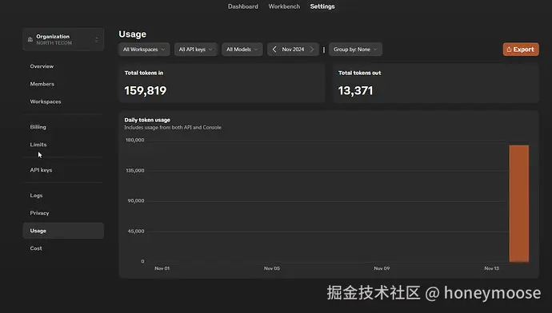Click the chart subtitle about API and Console
The image size is (552, 313).
pos(173,128)
